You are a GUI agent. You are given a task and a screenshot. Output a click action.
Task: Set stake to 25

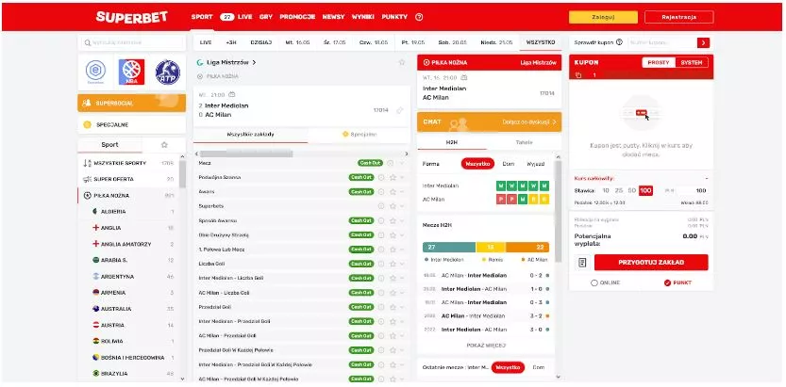coord(619,190)
